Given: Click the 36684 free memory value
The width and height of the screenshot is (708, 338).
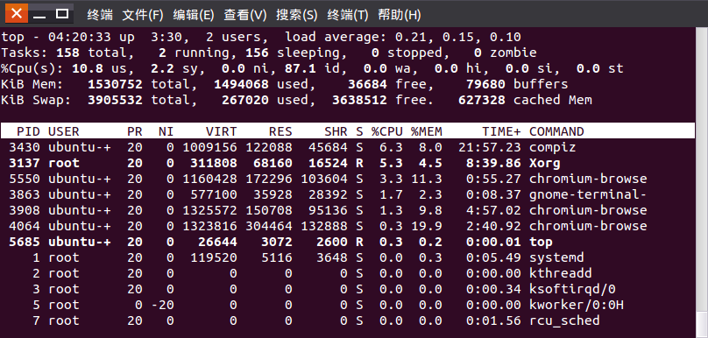Looking at the screenshot, I should coord(367,84).
